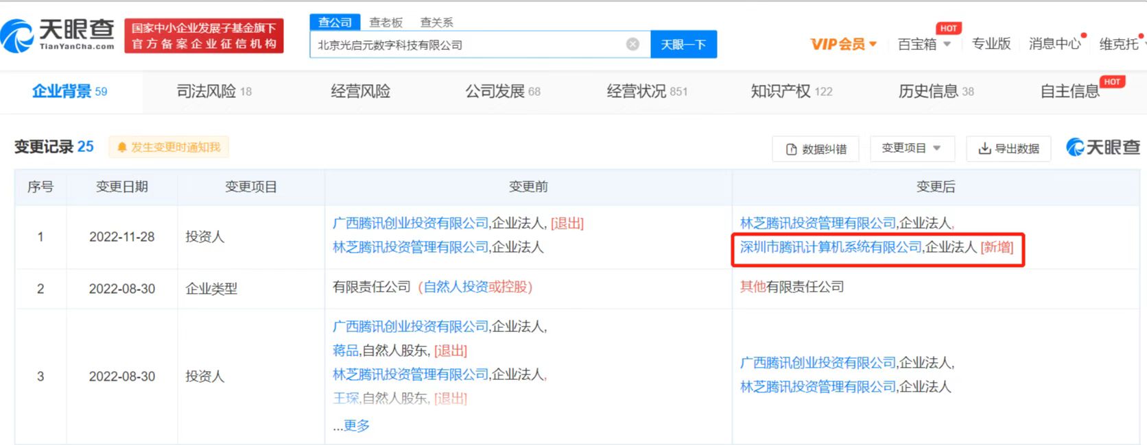Click the Tianyancha logo
Image resolution: width=1147 pixels, height=445 pixels.
[58, 35]
